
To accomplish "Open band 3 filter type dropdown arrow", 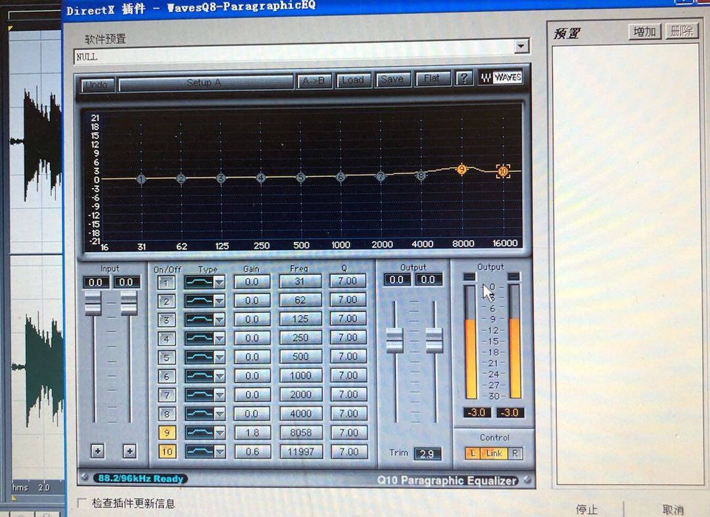I will coord(220,320).
